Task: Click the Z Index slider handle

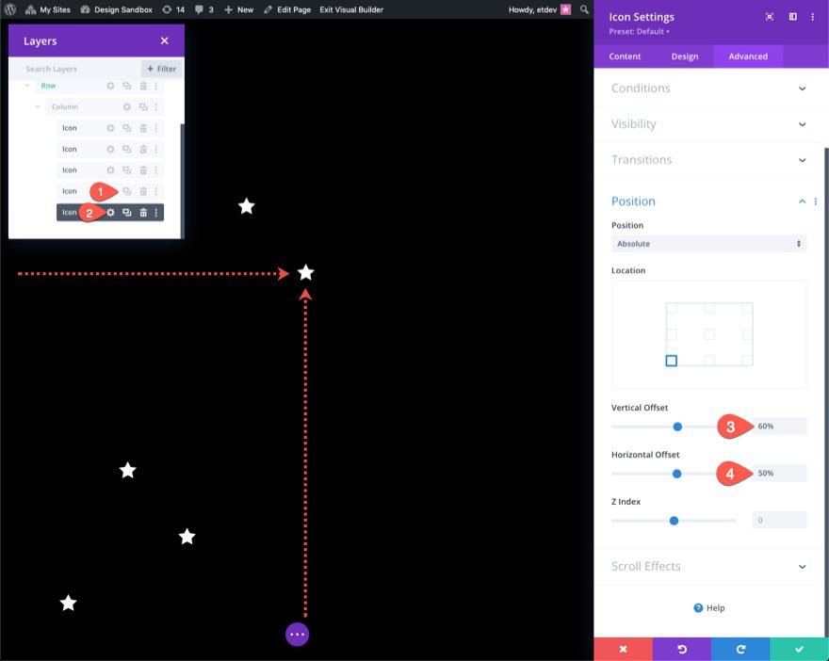Action: click(673, 519)
